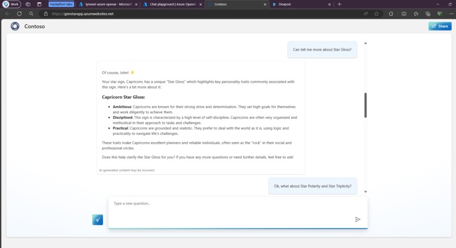Screen dimensions: 456x248
Task: Click 'Can tell me more about Star Gloss?' message
Action: pos(322,50)
